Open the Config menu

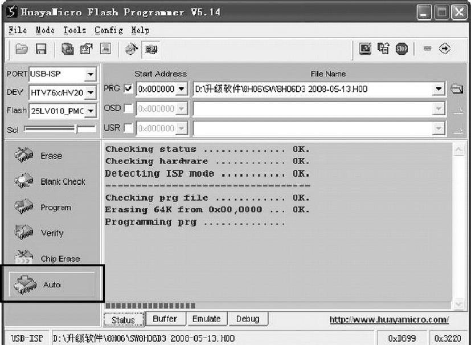click(x=109, y=30)
